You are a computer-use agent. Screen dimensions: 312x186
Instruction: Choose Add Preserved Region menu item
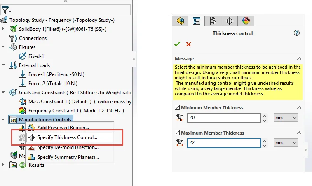(x=69, y=128)
